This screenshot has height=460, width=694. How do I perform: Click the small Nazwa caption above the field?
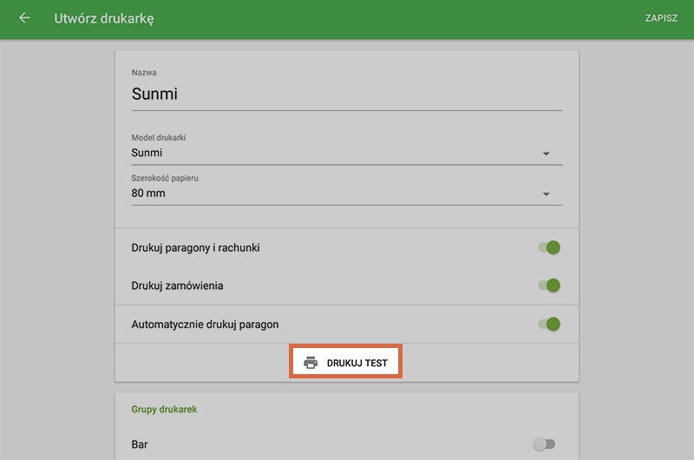tap(144, 73)
